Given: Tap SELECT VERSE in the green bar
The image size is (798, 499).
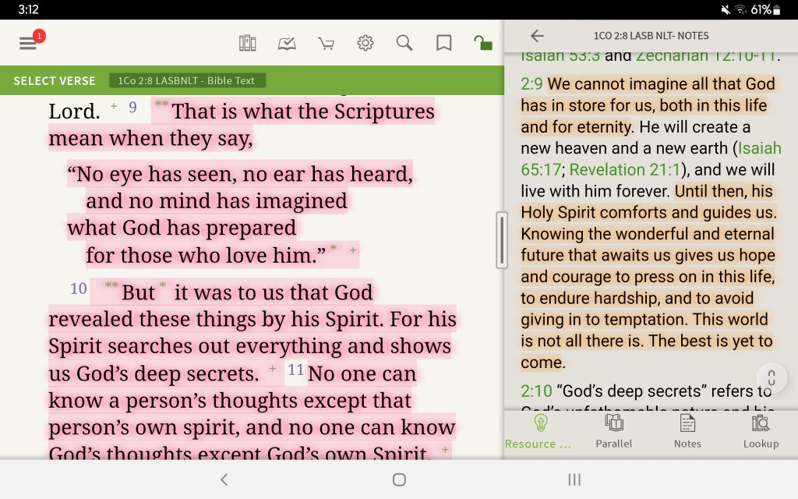Looking at the screenshot, I should (x=54, y=80).
